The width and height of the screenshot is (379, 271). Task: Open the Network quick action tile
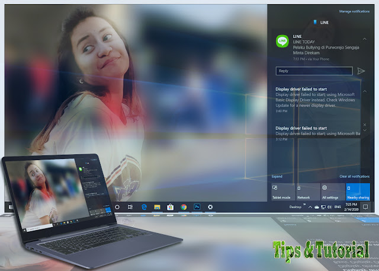pos(308,192)
